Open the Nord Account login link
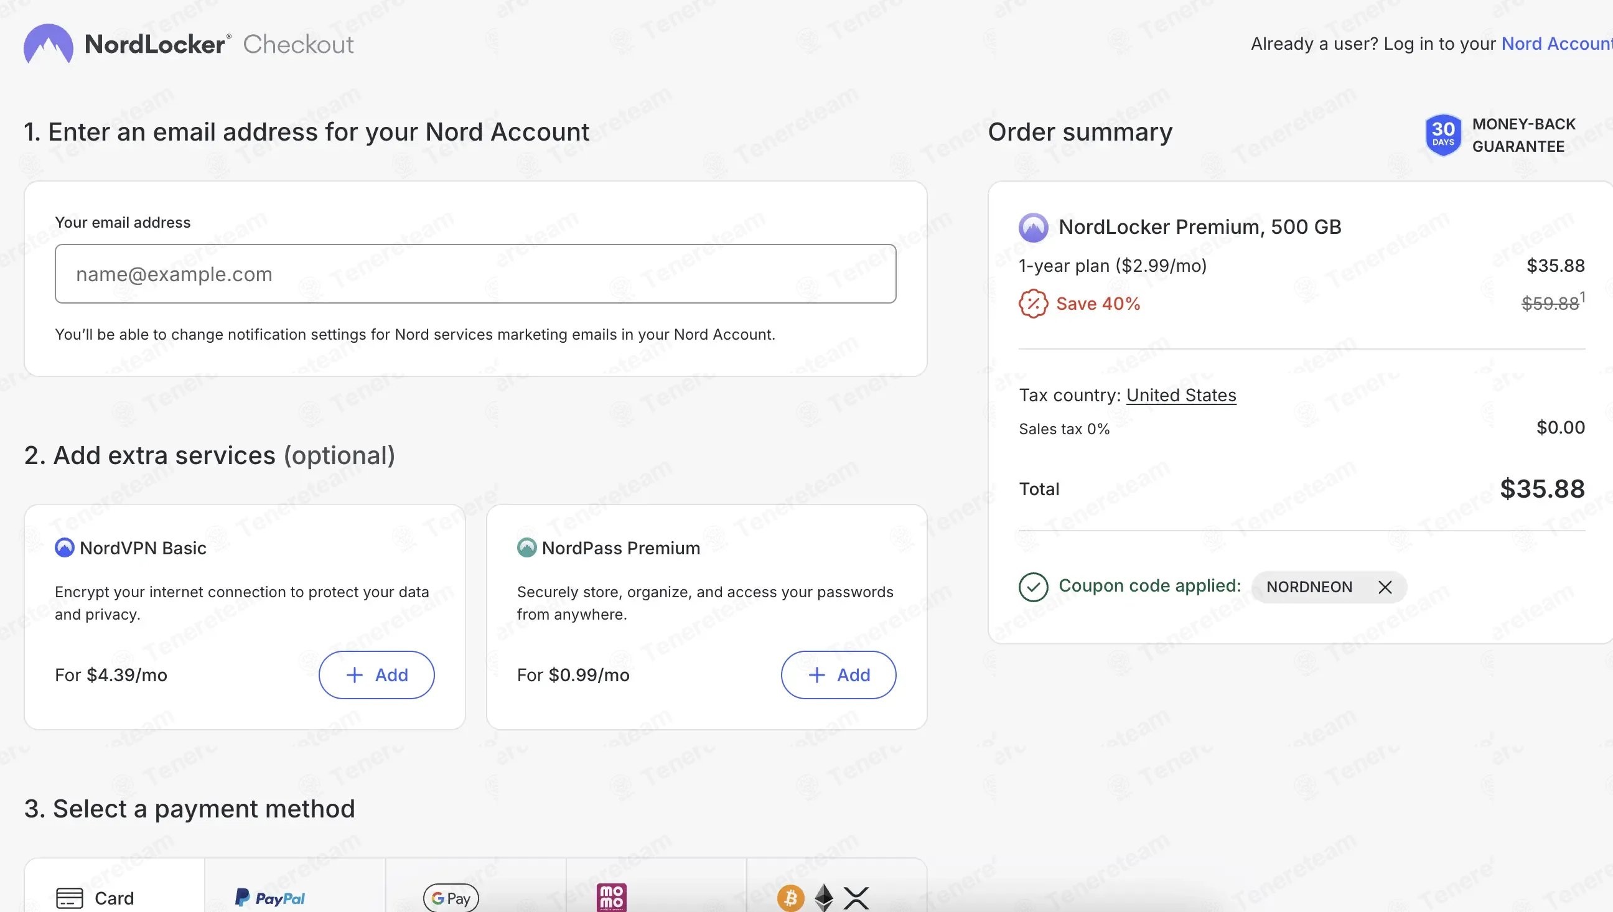 pos(1556,44)
